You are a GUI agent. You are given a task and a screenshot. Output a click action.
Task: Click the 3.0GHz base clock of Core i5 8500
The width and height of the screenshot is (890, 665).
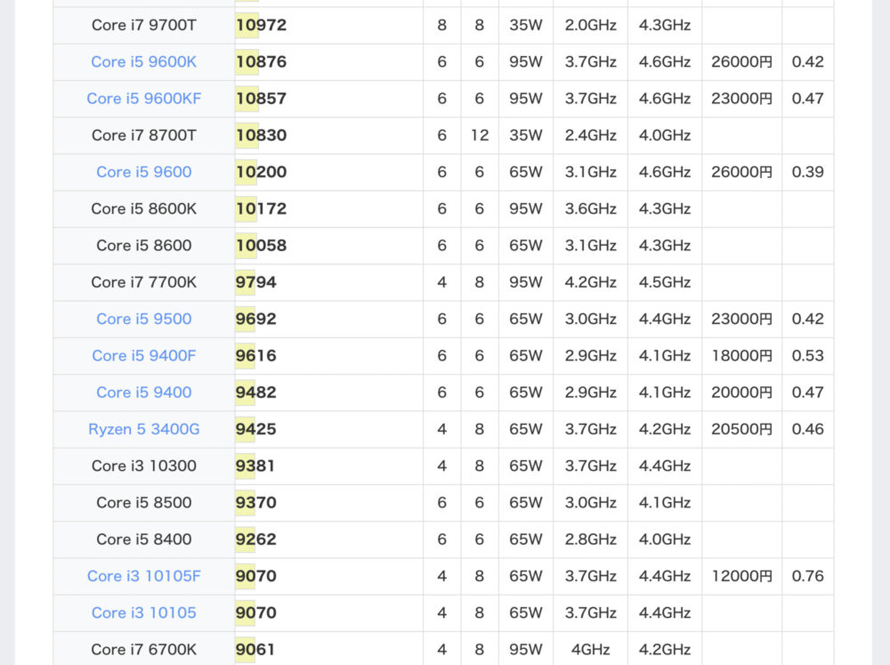coord(590,503)
